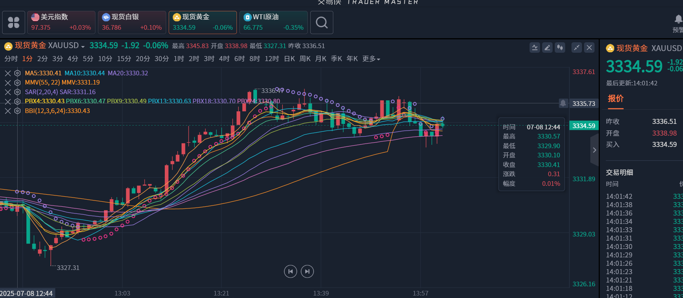This screenshot has height=298, width=683.
Task: Step chart forward with next playback button
Action: coord(307,272)
